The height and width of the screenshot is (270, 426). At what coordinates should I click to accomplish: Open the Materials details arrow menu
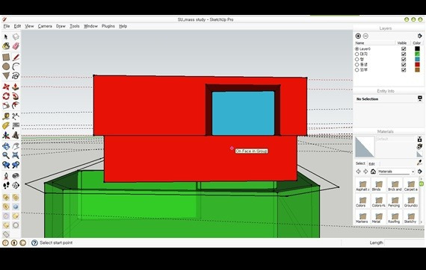(420, 172)
